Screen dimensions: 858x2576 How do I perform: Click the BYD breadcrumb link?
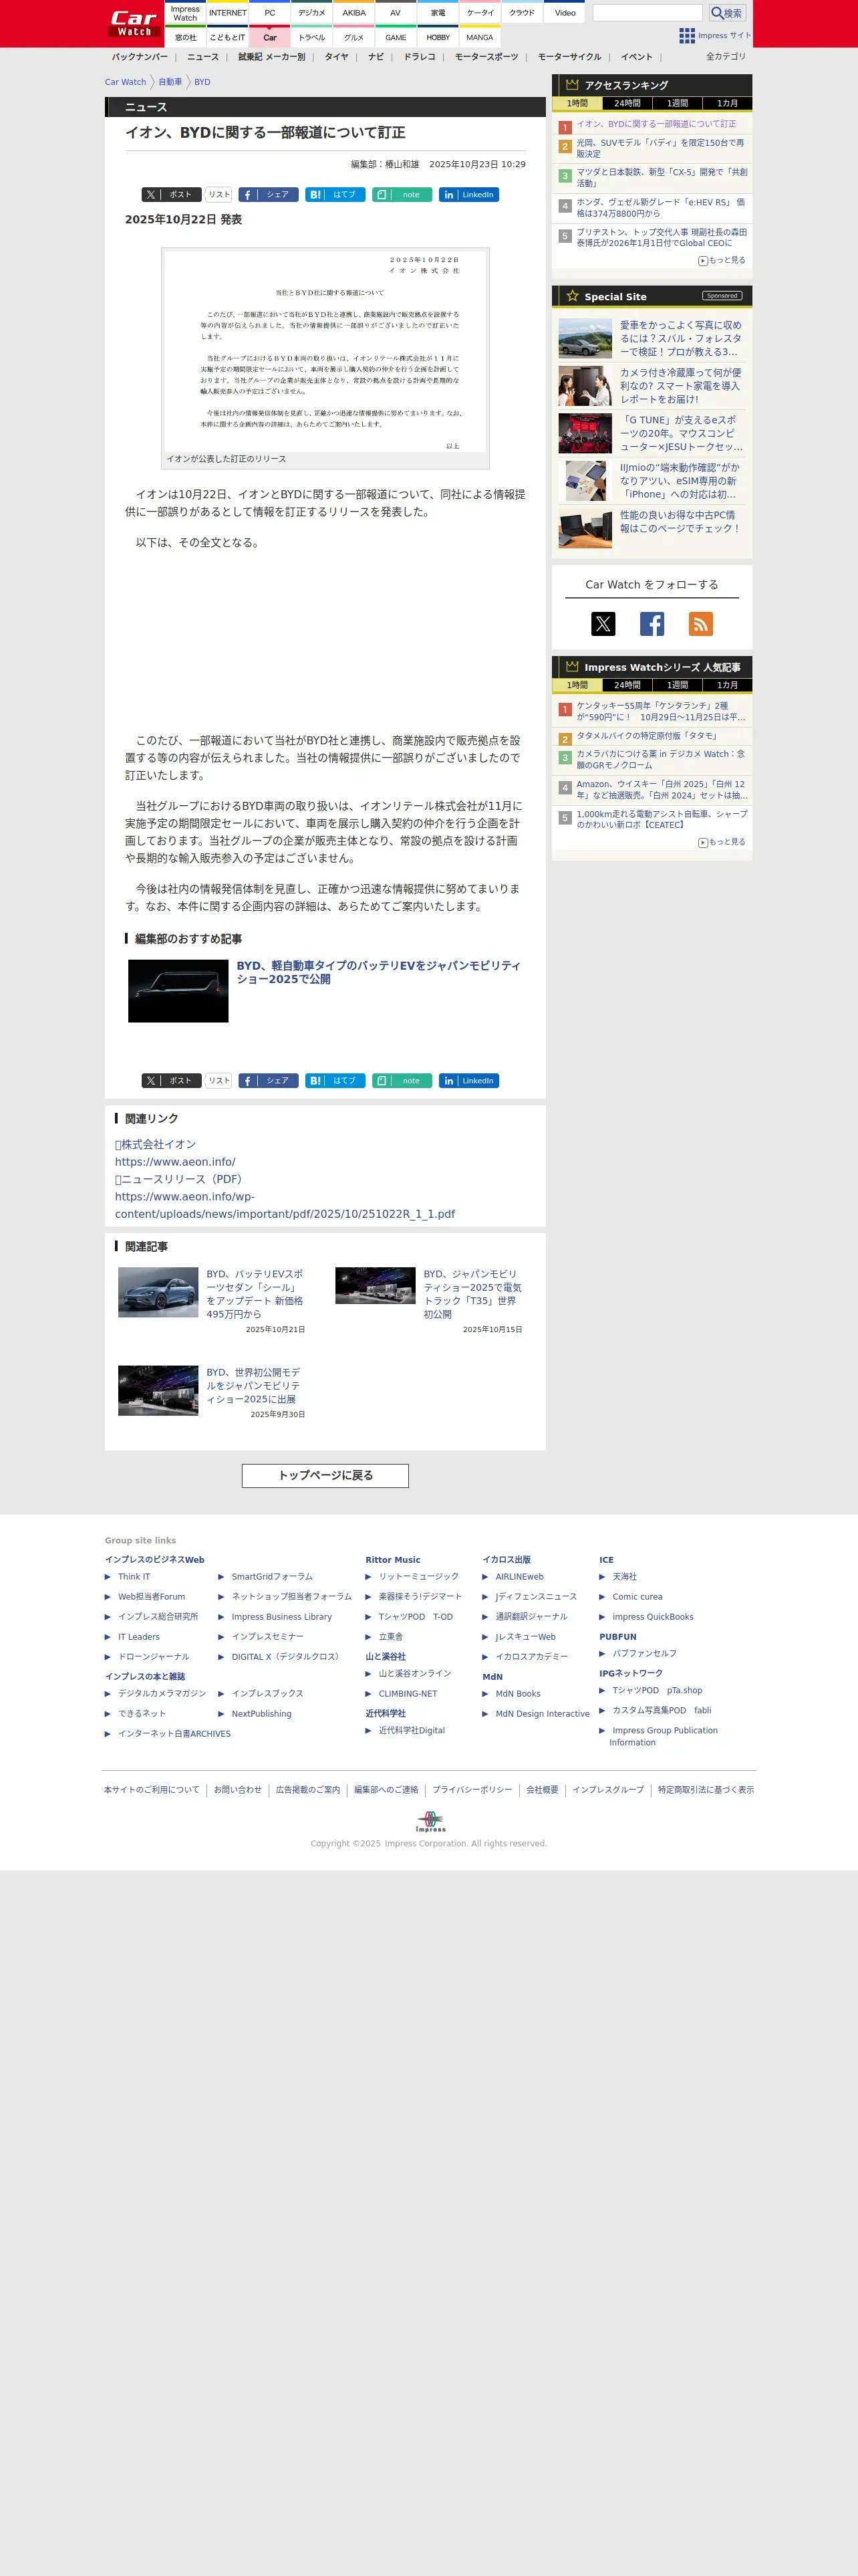pyautogui.click(x=202, y=82)
